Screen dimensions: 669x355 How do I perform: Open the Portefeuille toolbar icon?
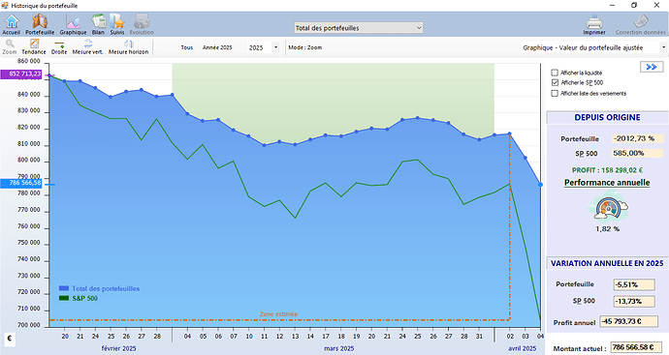click(40, 24)
